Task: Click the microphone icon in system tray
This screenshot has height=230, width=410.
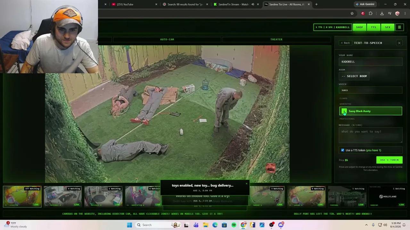Action: [x=373, y=225]
